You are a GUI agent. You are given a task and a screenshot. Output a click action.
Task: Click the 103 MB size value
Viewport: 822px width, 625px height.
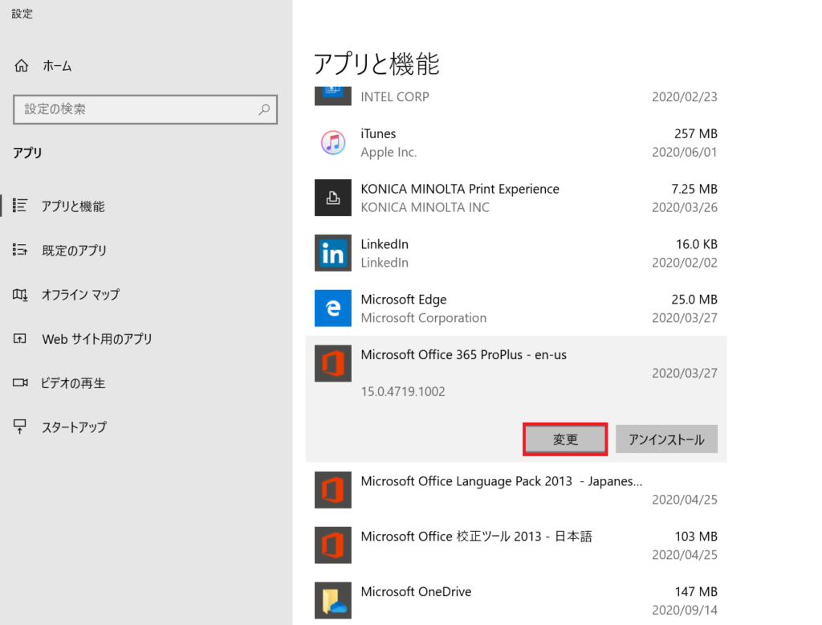pos(696,537)
